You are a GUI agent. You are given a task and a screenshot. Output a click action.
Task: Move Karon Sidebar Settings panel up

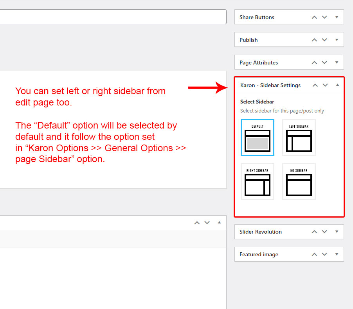(315, 85)
